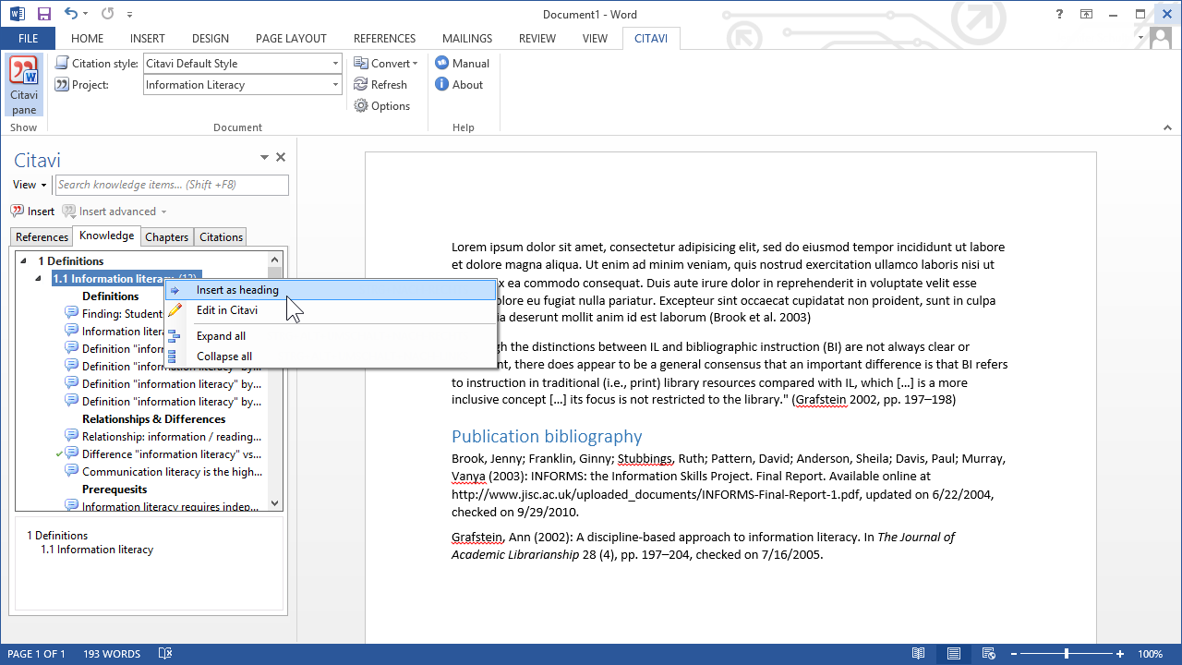Screen dimensions: 1182x665
Task: Select Communication literacy is the high item
Action: 164,472
